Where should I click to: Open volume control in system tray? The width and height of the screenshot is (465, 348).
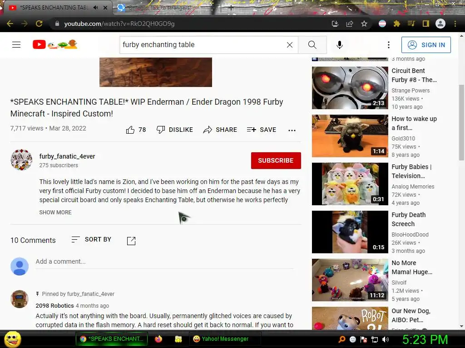386,339
